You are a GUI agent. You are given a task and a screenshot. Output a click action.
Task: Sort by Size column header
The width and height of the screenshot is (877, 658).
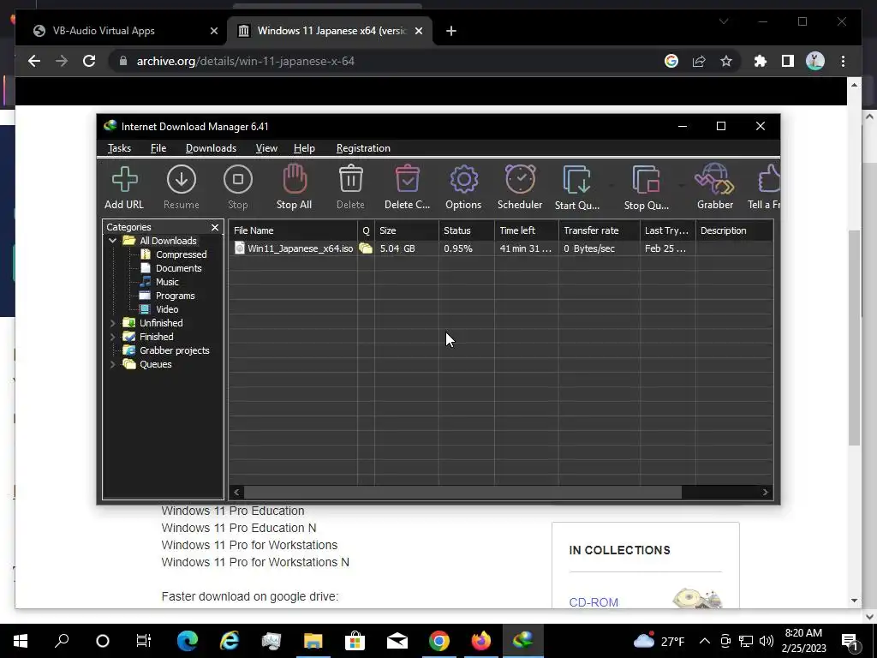(x=407, y=230)
